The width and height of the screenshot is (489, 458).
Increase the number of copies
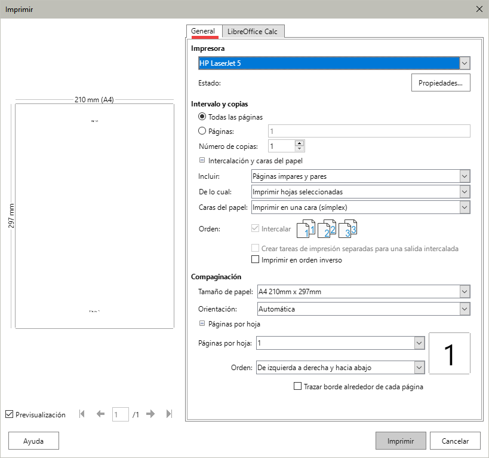299,143
